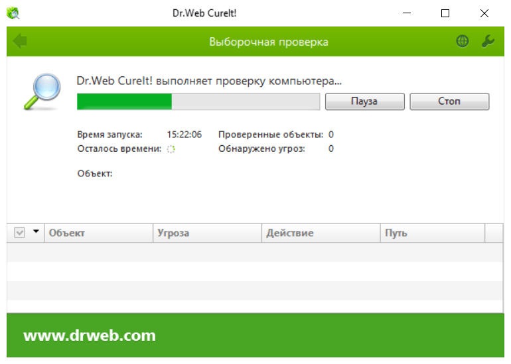Expand the dropdown arrow beside the header checkbox
This screenshot has width=511, height=364.
[36, 231]
